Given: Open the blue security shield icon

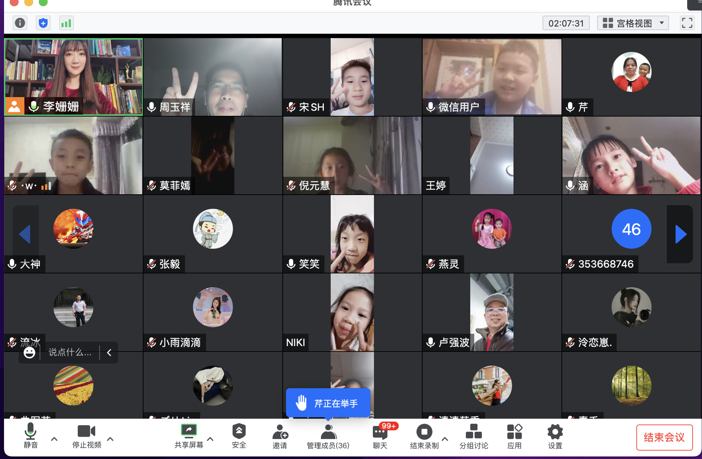Looking at the screenshot, I should click(x=43, y=23).
